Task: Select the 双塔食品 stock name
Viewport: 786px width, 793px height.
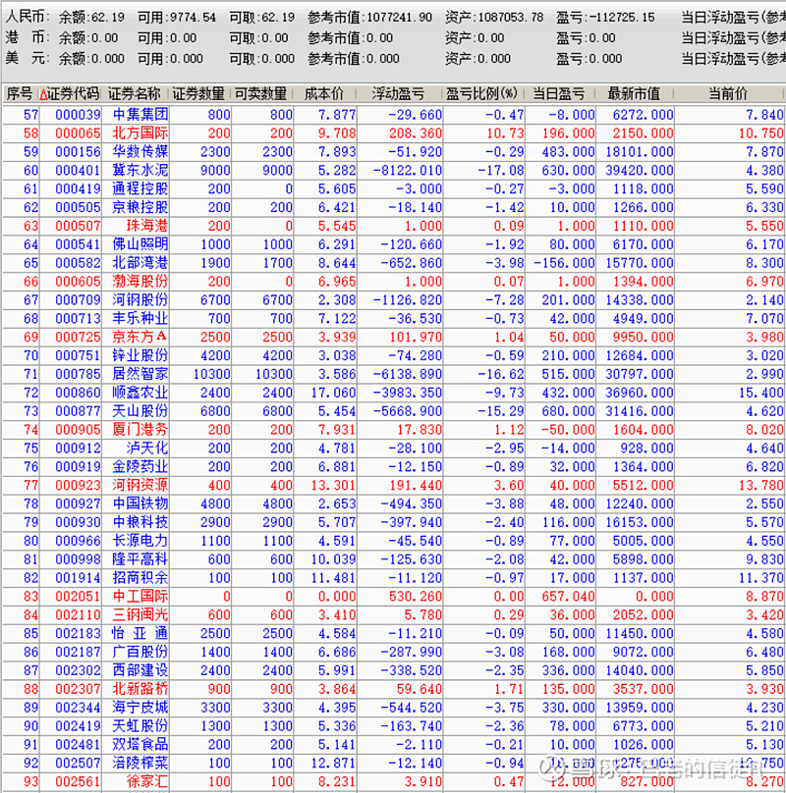Action: coord(140,745)
